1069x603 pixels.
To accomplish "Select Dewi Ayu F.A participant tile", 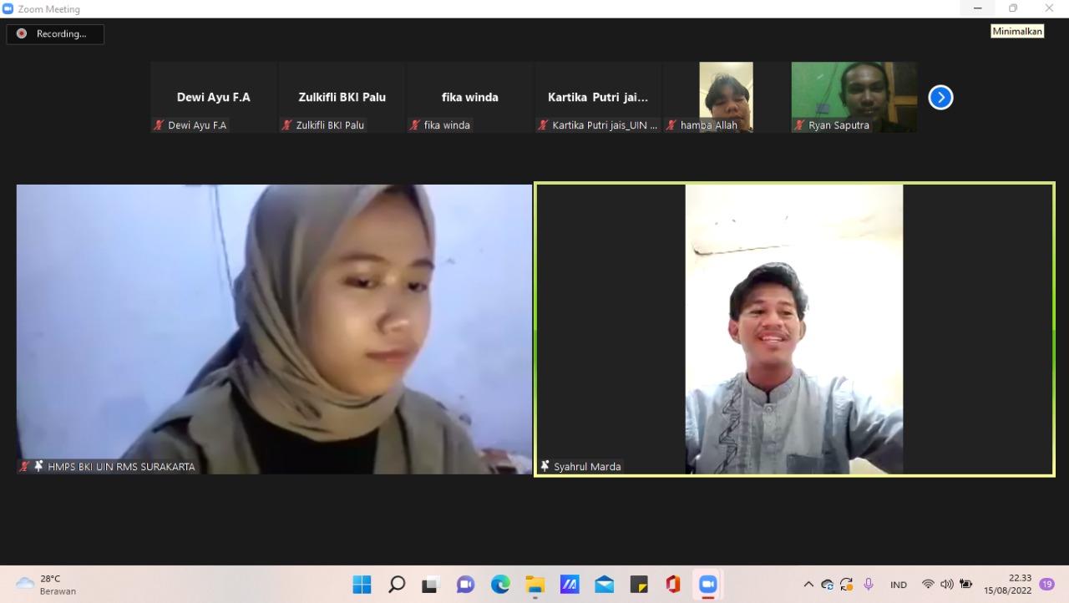I will tap(214, 97).
